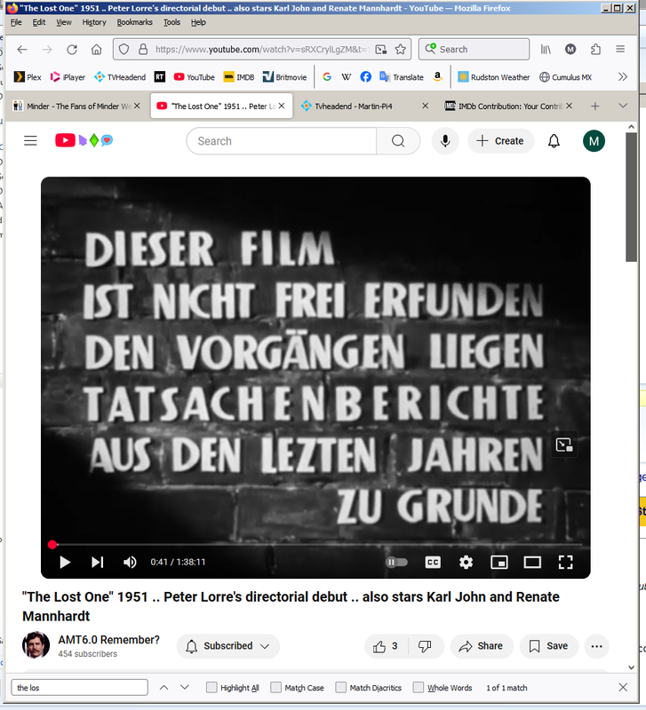Viewport: 646px width, 710px height.
Task: Like the video with thumbs up
Action: click(387, 646)
